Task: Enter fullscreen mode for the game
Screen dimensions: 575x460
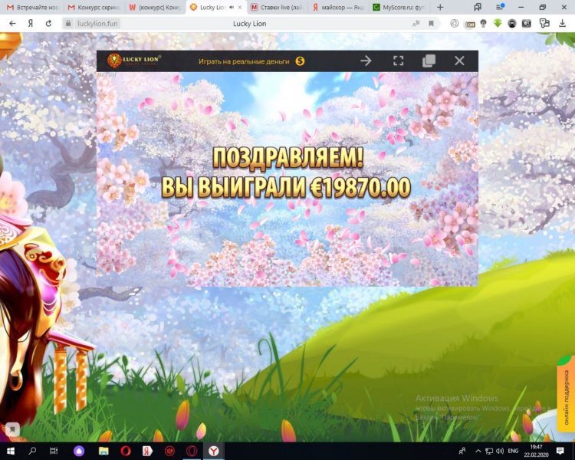Action: coord(398,61)
